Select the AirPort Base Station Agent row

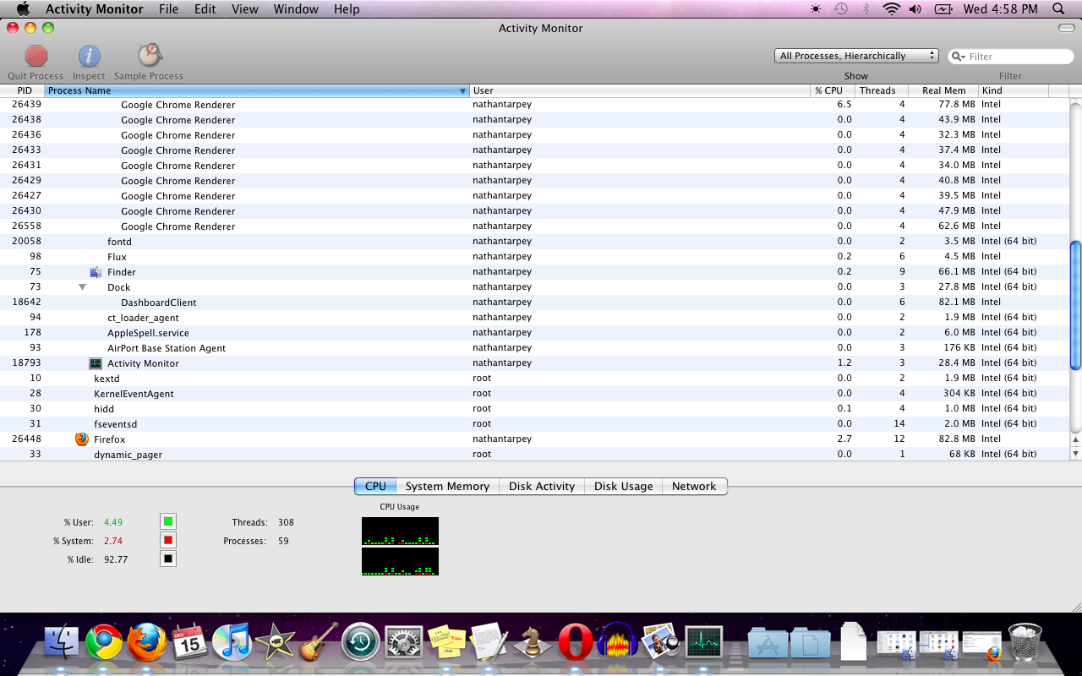pyautogui.click(x=534, y=348)
